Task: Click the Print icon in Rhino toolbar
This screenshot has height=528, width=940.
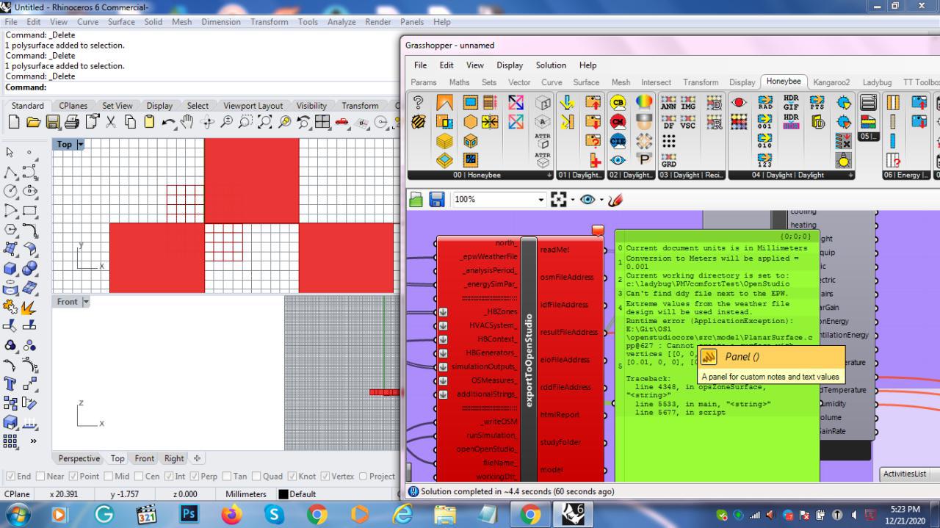Action: coord(71,122)
